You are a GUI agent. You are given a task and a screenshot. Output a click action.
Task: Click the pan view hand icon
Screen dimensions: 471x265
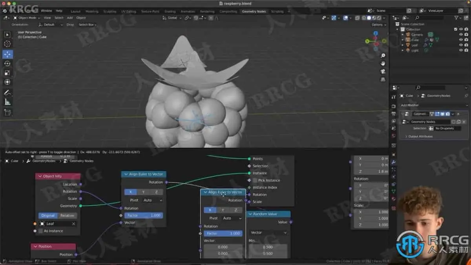tap(383, 63)
